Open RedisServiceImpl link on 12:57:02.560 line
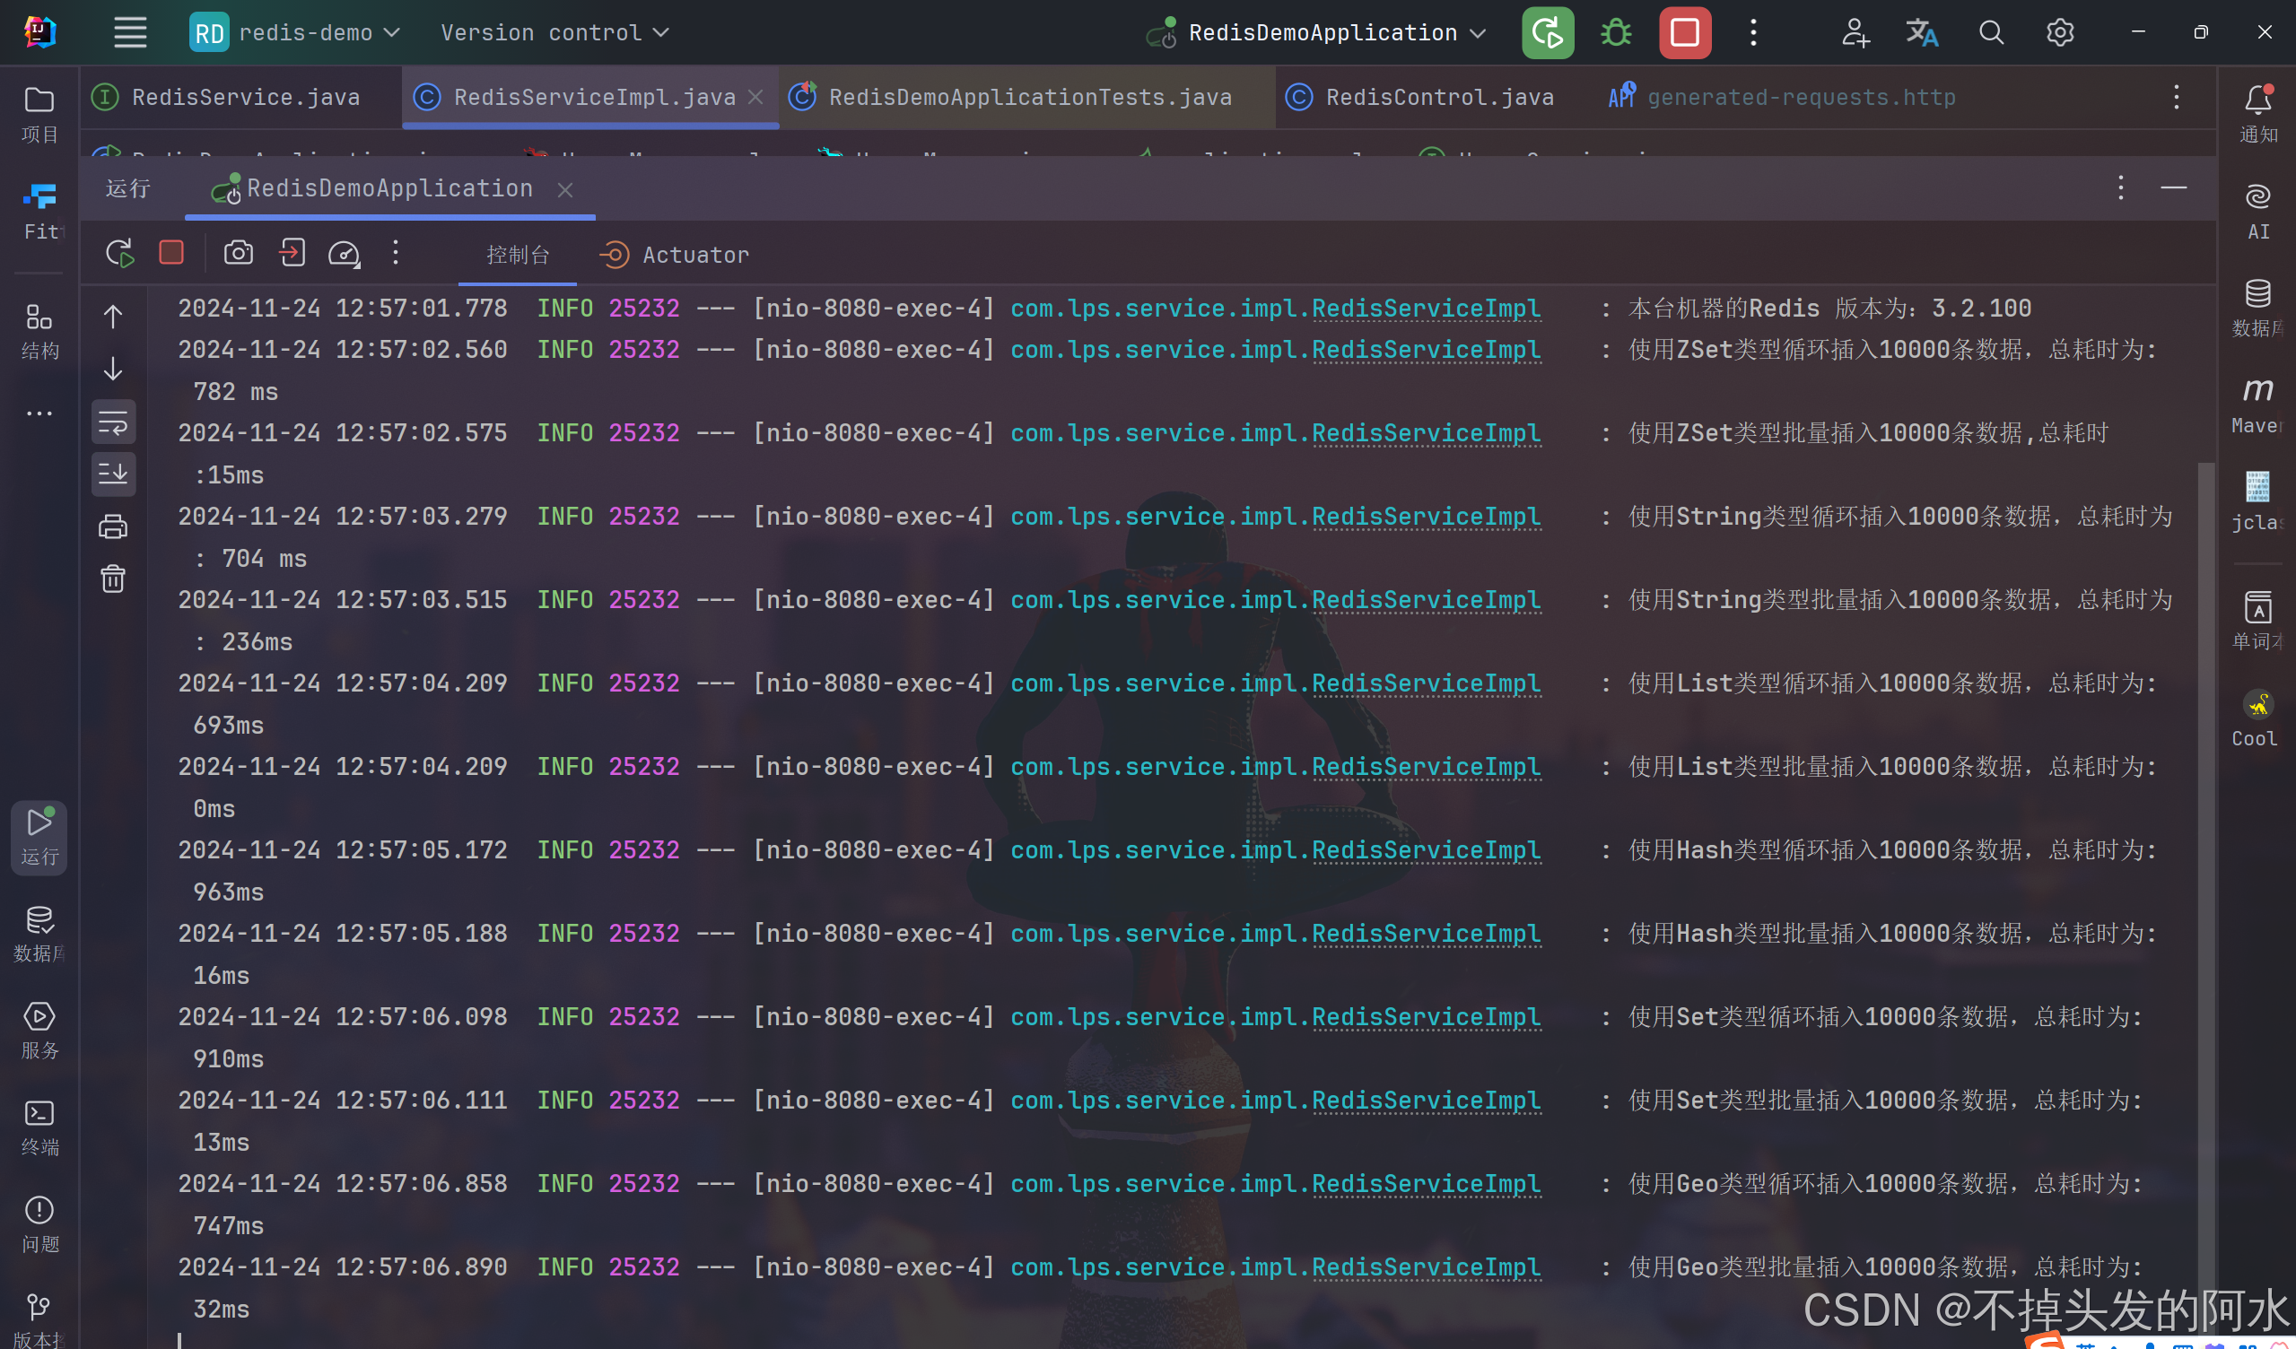The image size is (2296, 1349). (x=1426, y=350)
